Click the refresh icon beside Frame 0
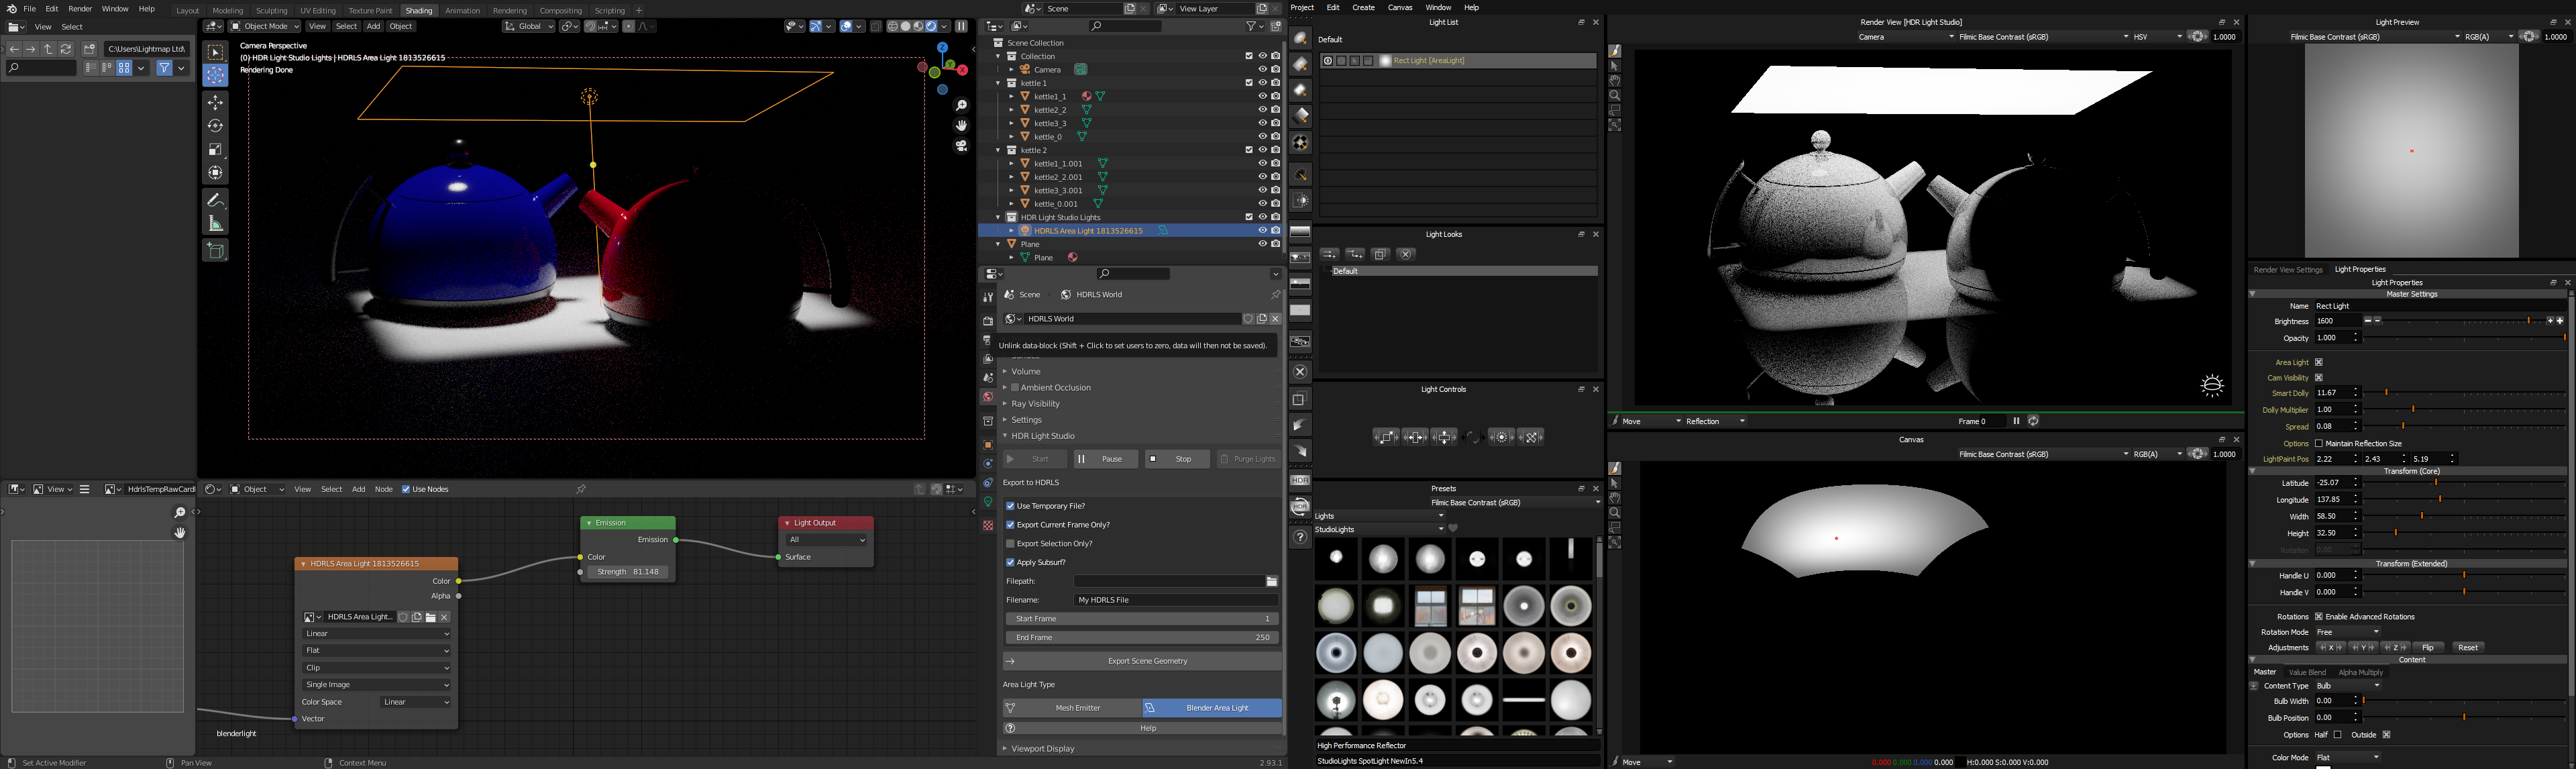The image size is (2576, 769). [x=2033, y=421]
